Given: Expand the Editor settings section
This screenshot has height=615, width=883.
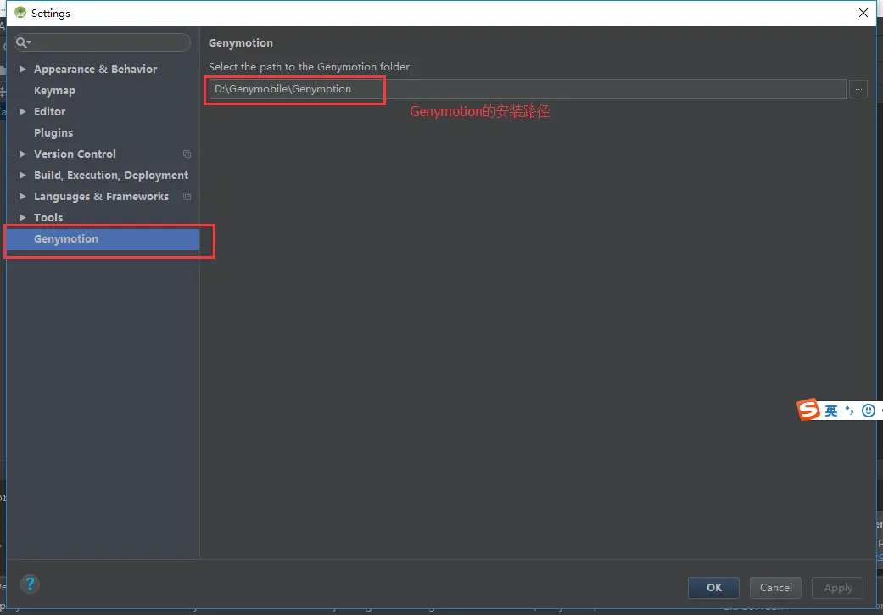Looking at the screenshot, I should coord(23,111).
